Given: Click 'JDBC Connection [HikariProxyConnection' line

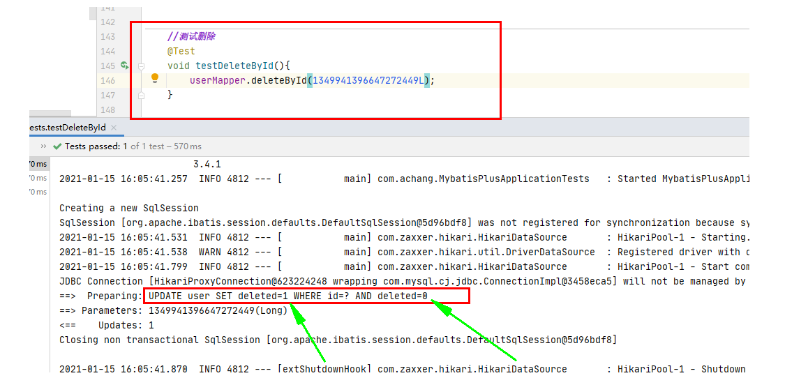Looking at the screenshot, I should pyautogui.click(x=404, y=281).
